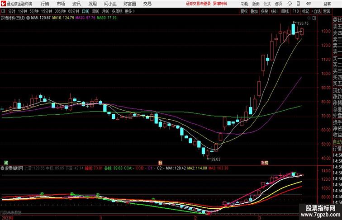
Task: Click the 标记 mark button
Action: click(x=305, y=11)
